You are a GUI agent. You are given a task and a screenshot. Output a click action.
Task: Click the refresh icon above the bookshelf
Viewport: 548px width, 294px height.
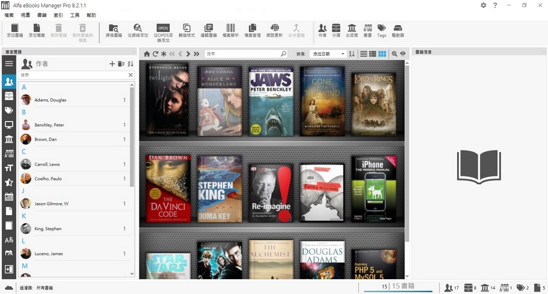[155, 54]
